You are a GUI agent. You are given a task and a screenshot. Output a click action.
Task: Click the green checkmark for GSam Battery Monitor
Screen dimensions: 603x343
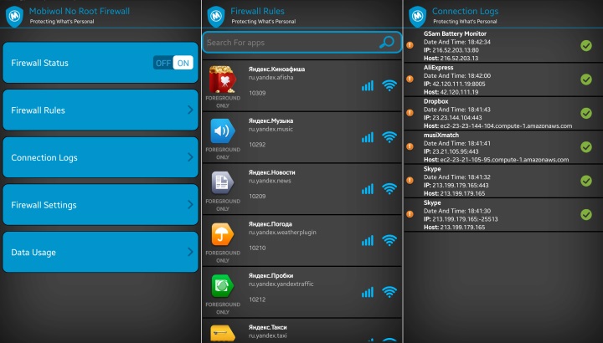(x=586, y=46)
